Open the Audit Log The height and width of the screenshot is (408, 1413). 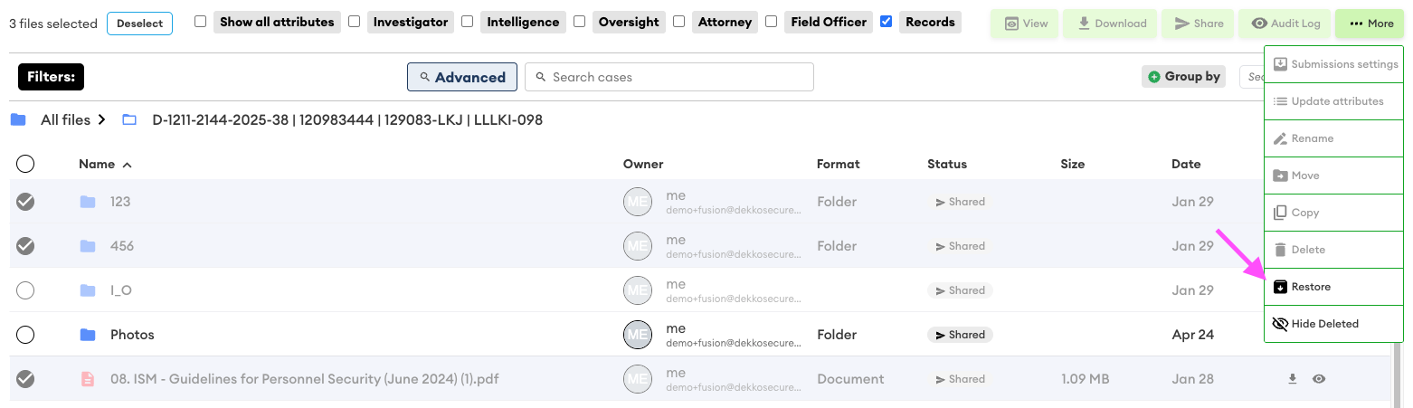1285,24
